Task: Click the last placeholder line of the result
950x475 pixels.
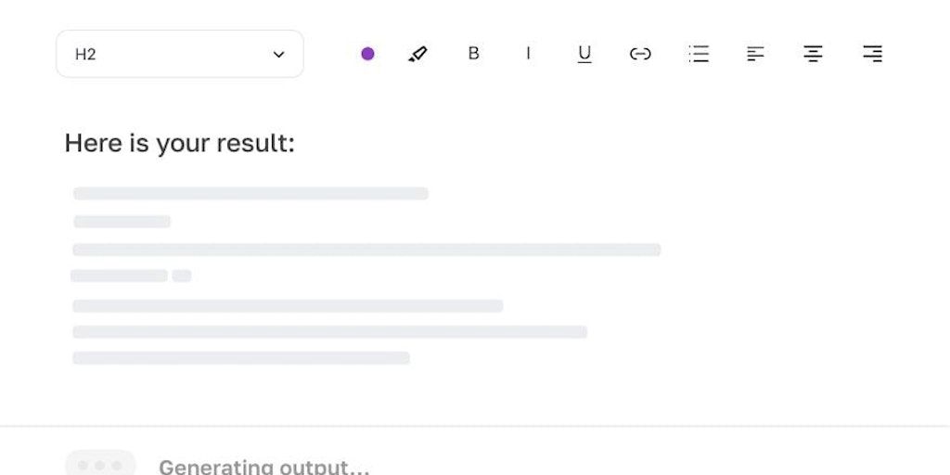Action: (241, 358)
